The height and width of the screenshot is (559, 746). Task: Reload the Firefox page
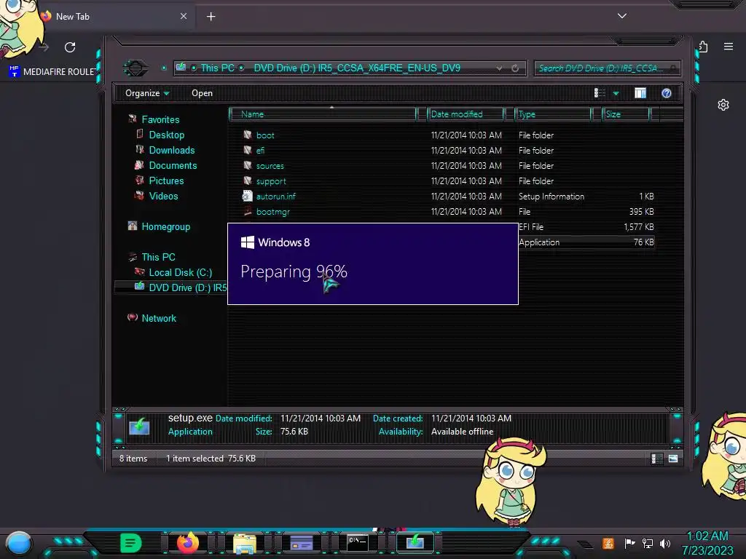[x=70, y=47]
